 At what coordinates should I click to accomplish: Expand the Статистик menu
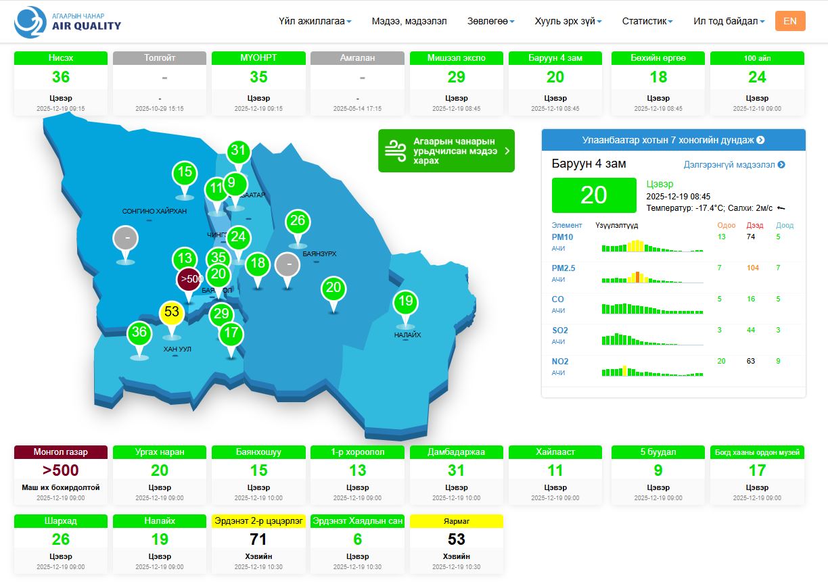click(647, 21)
